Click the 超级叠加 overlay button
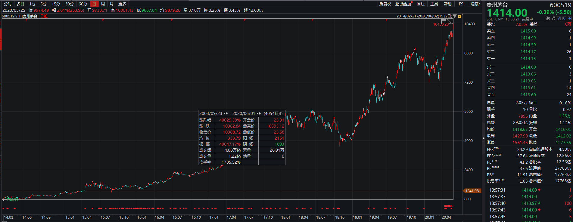 coord(403,4)
